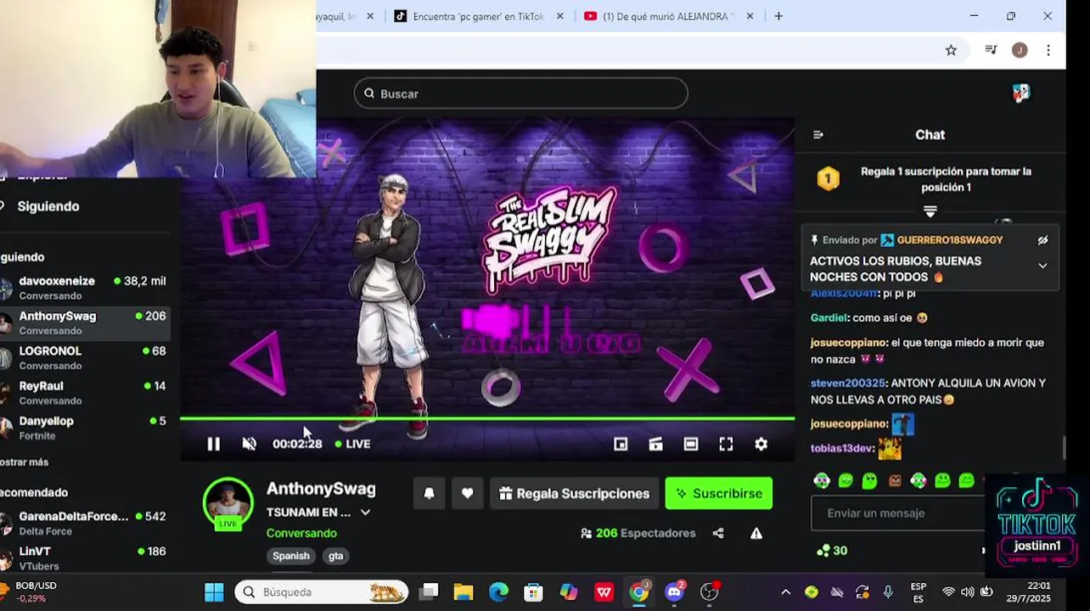Hide the pinned message eye icon
The image size is (1090, 611).
[1042, 240]
